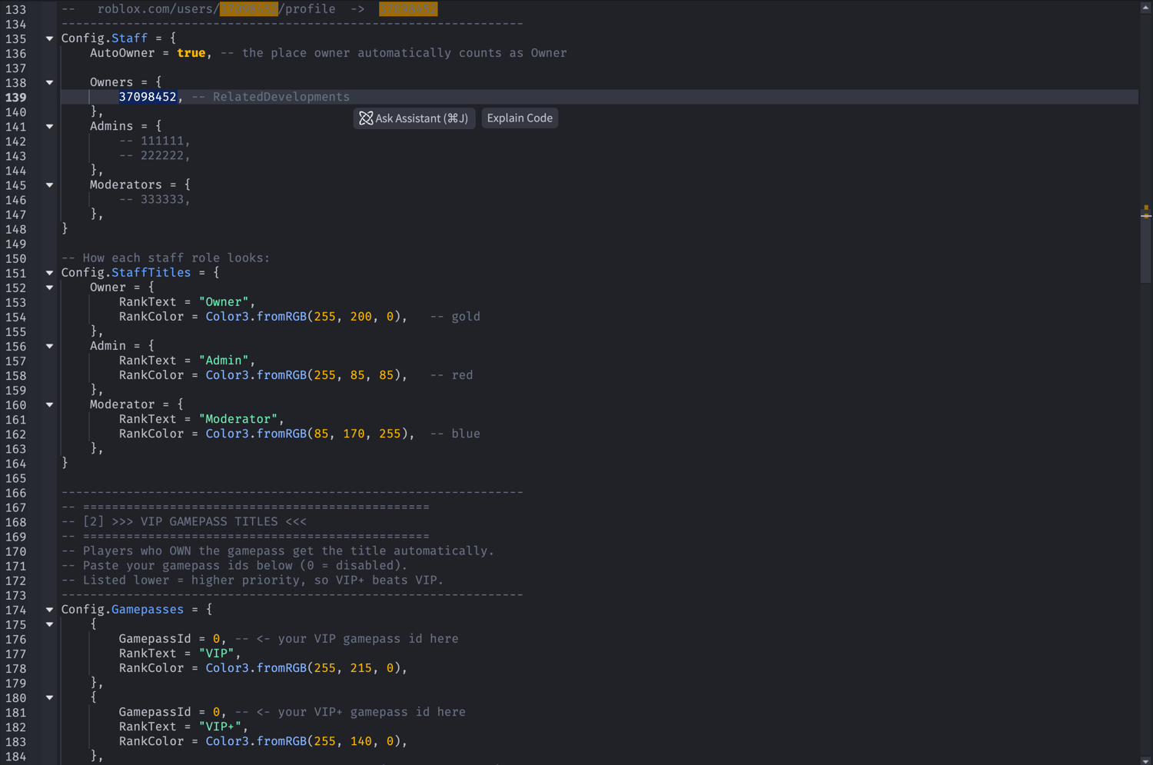Click the "VIP" RankText string
This screenshot has height=765, width=1153.
[x=217, y=654]
